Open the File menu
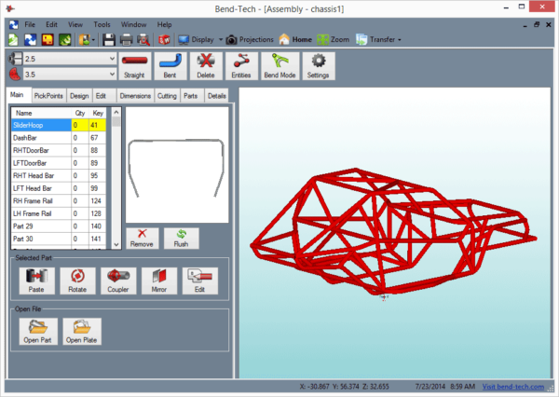The image size is (559, 397). tap(30, 24)
